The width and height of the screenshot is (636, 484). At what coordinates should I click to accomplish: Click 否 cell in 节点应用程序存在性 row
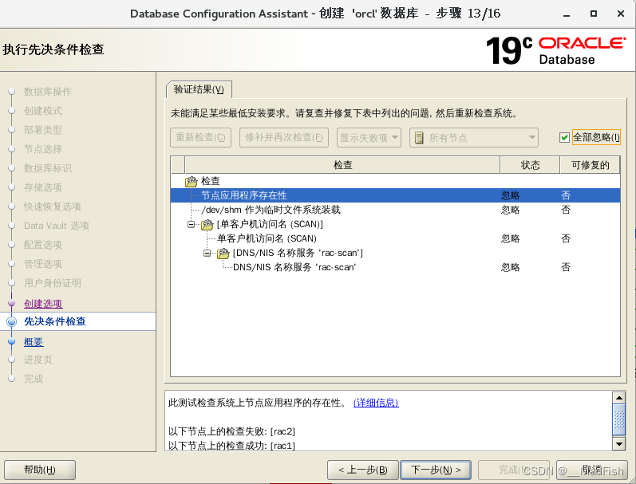566,195
